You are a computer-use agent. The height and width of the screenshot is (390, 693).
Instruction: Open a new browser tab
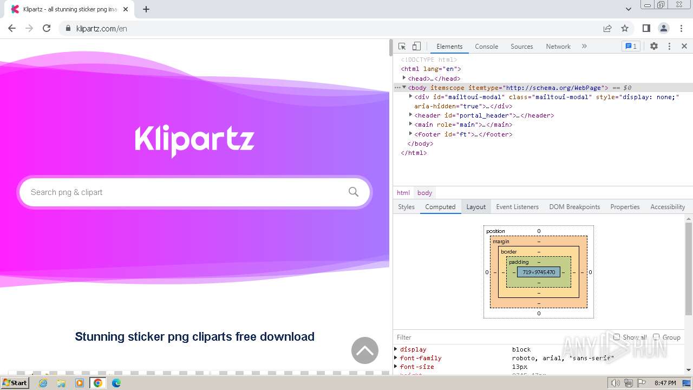click(146, 9)
